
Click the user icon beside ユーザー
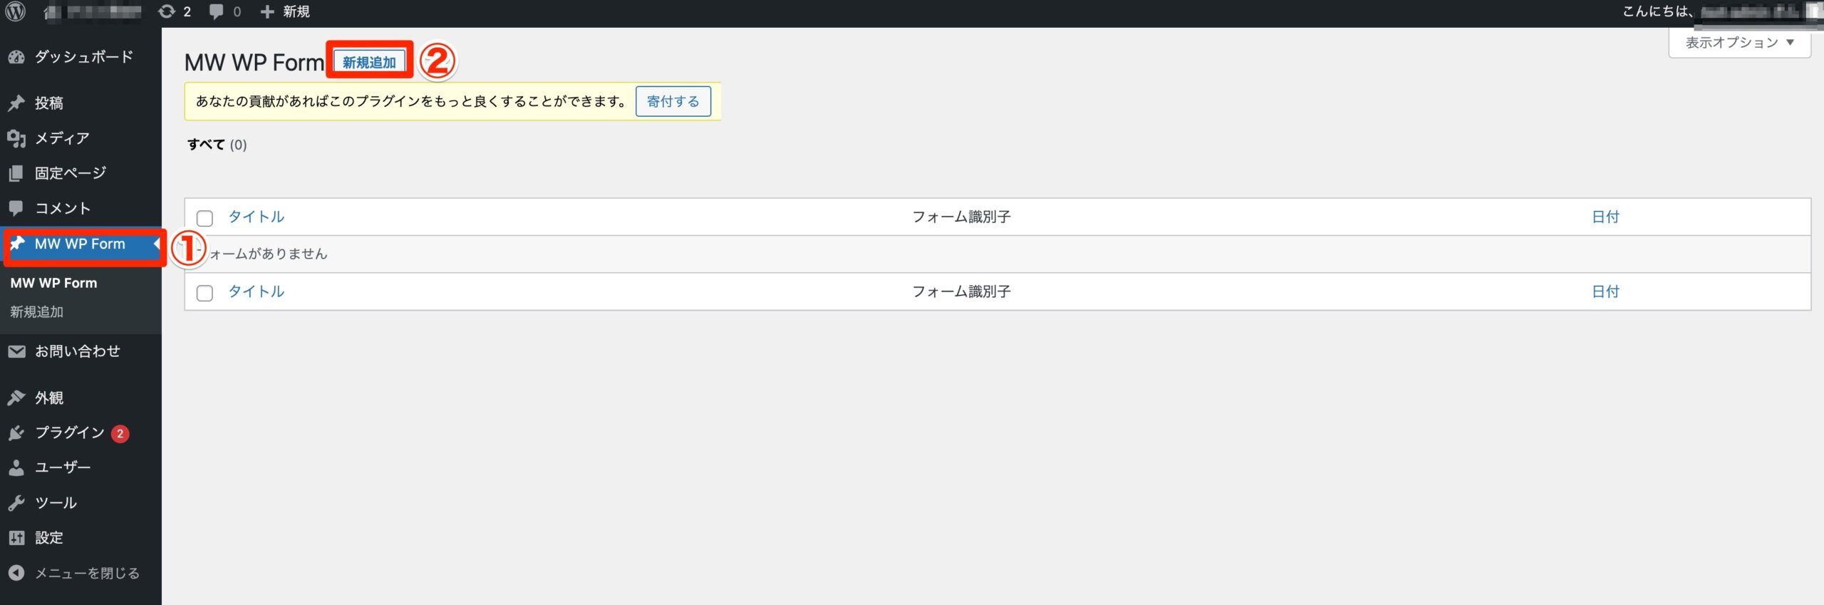click(16, 467)
